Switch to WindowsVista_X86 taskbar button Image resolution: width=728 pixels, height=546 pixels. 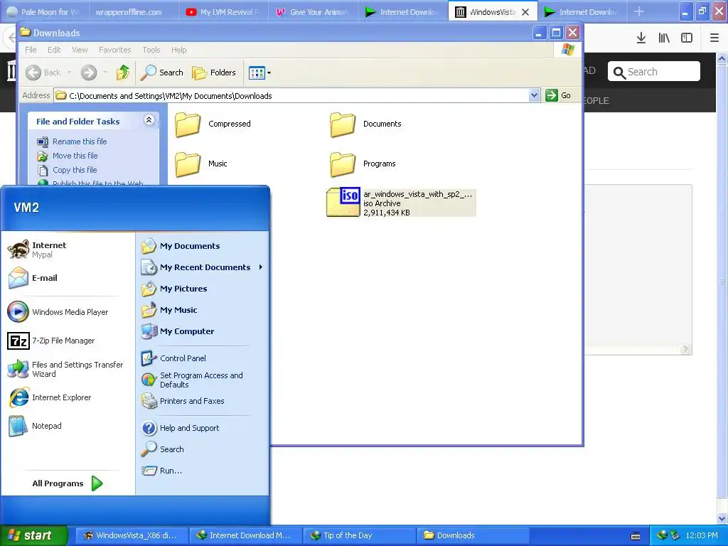point(132,536)
